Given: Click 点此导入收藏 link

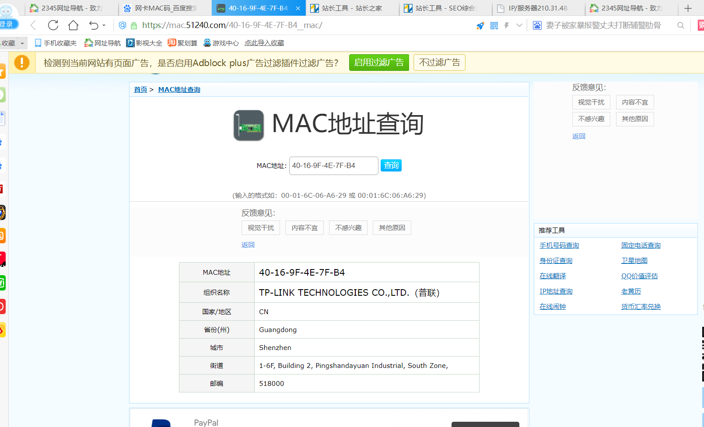Looking at the screenshot, I should click(x=264, y=43).
